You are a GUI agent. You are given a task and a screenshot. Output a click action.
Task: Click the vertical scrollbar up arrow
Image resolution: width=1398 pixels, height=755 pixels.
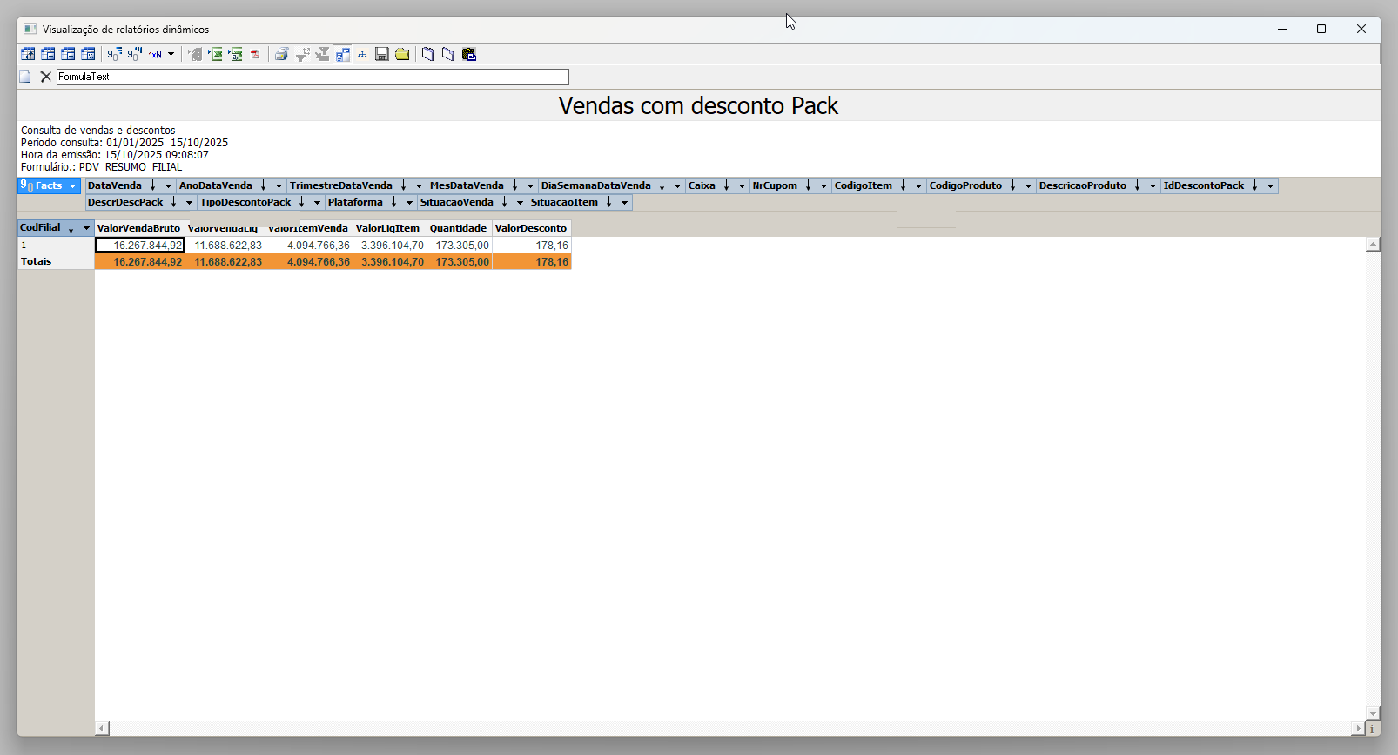pyautogui.click(x=1373, y=245)
